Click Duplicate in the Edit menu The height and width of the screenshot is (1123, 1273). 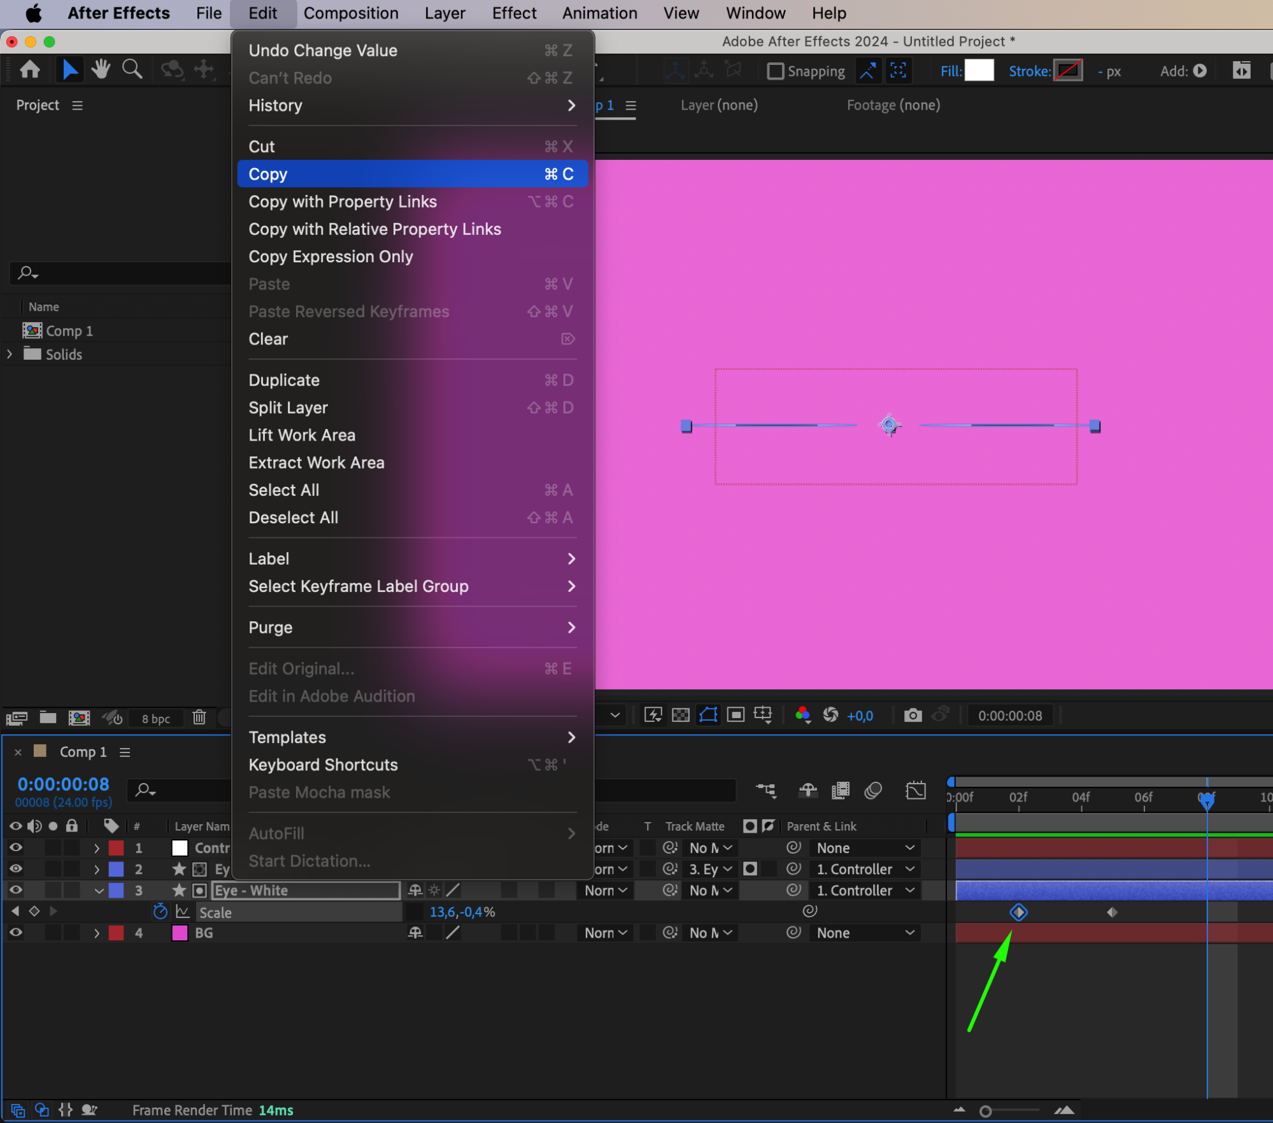coord(284,380)
